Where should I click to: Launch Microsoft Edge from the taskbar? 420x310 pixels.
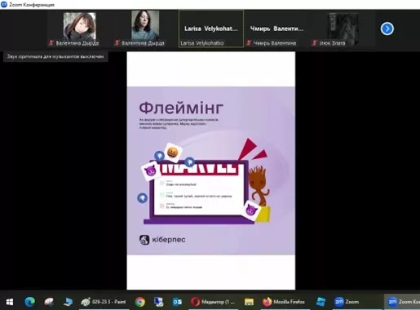(x=29, y=302)
